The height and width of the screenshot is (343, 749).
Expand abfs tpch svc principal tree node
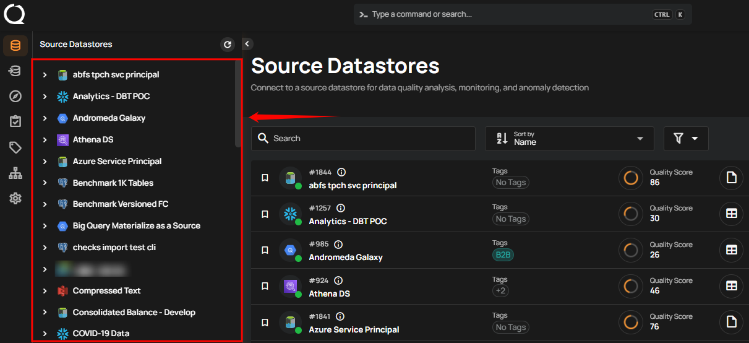coord(45,75)
